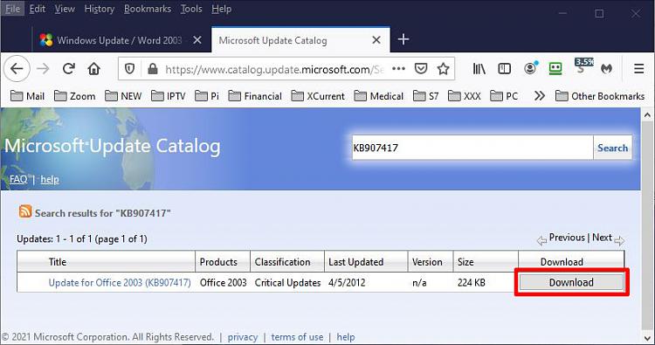Click the catalog Search button
The width and height of the screenshot is (655, 345).
coord(612,148)
